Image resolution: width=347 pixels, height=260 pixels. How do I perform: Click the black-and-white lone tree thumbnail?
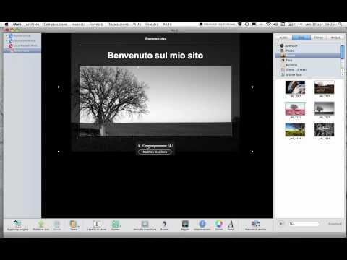point(325,108)
